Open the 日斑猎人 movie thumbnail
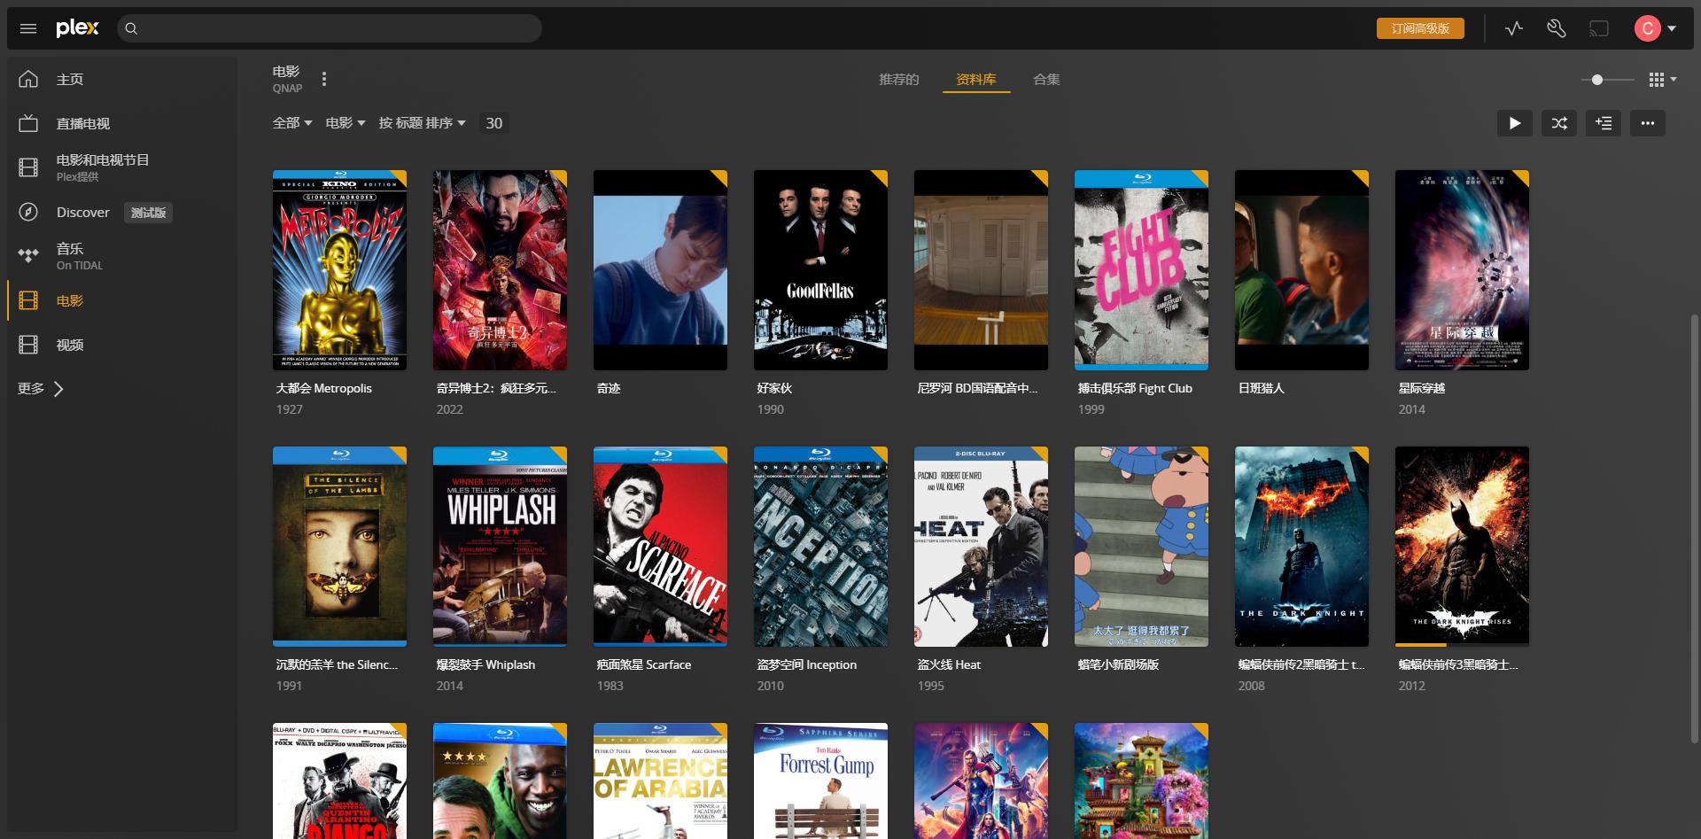Image resolution: width=1701 pixels, height=839 pixels. click(1301, 270)
